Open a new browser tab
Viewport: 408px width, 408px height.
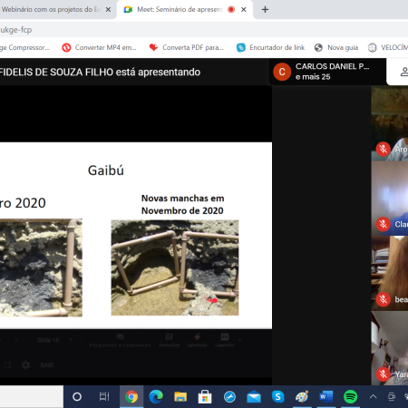[265, 10]
